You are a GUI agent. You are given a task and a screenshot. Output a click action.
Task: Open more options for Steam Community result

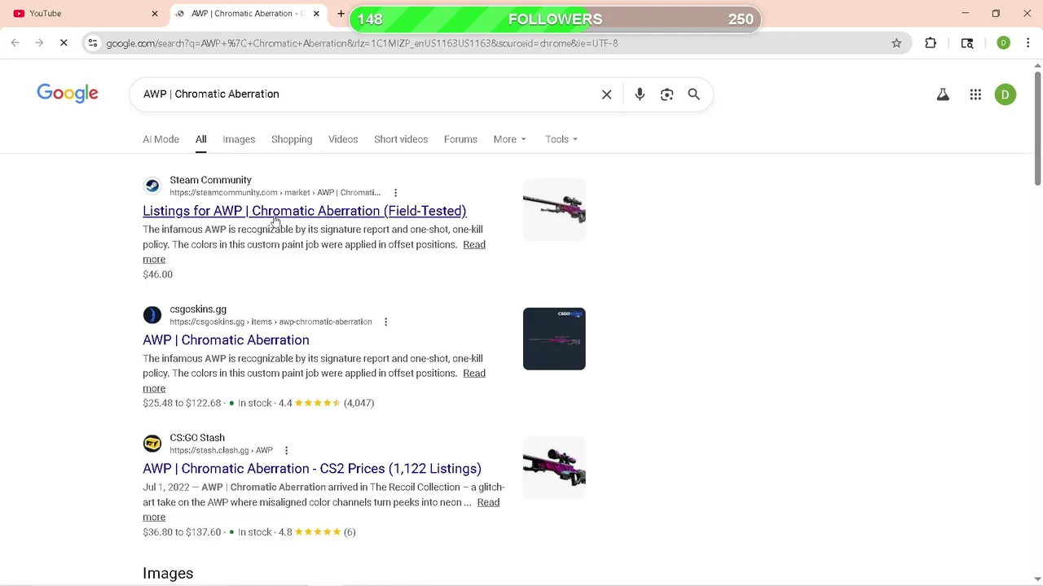pos(395,193)
